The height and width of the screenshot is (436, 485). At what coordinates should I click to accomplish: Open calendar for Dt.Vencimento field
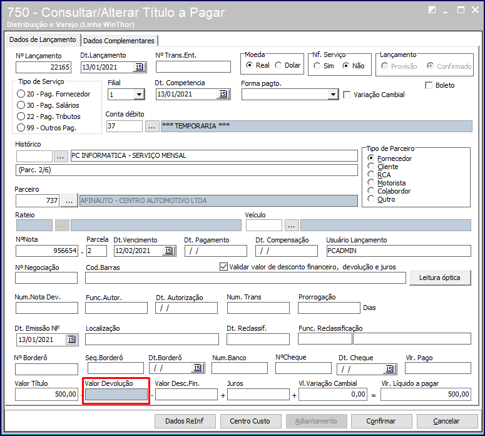tap(168, 251)
